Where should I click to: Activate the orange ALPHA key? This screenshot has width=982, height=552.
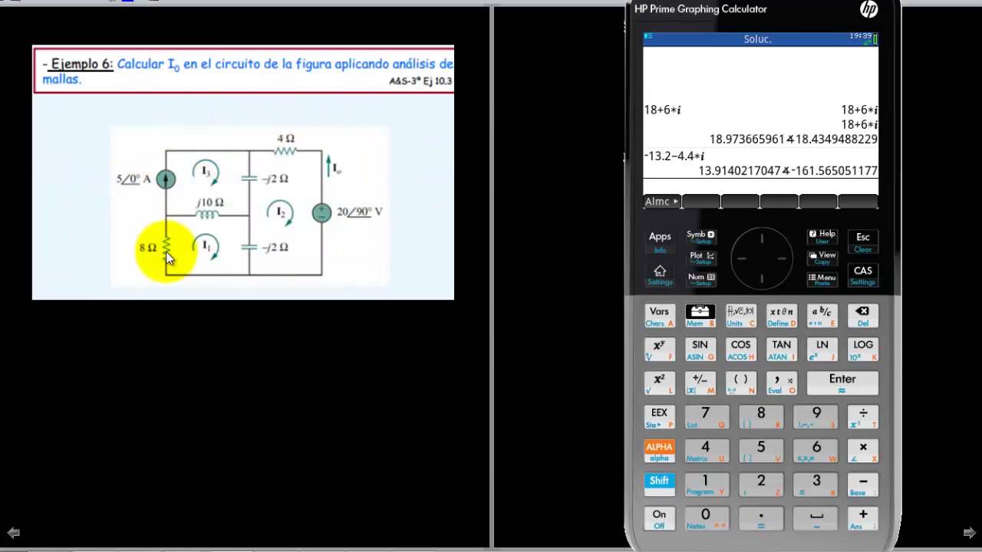659,451
